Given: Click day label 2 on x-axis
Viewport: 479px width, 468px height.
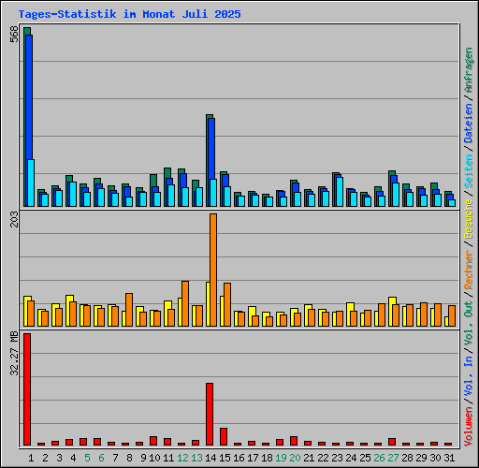Looking at the screenshot, I should pos(45,458).
